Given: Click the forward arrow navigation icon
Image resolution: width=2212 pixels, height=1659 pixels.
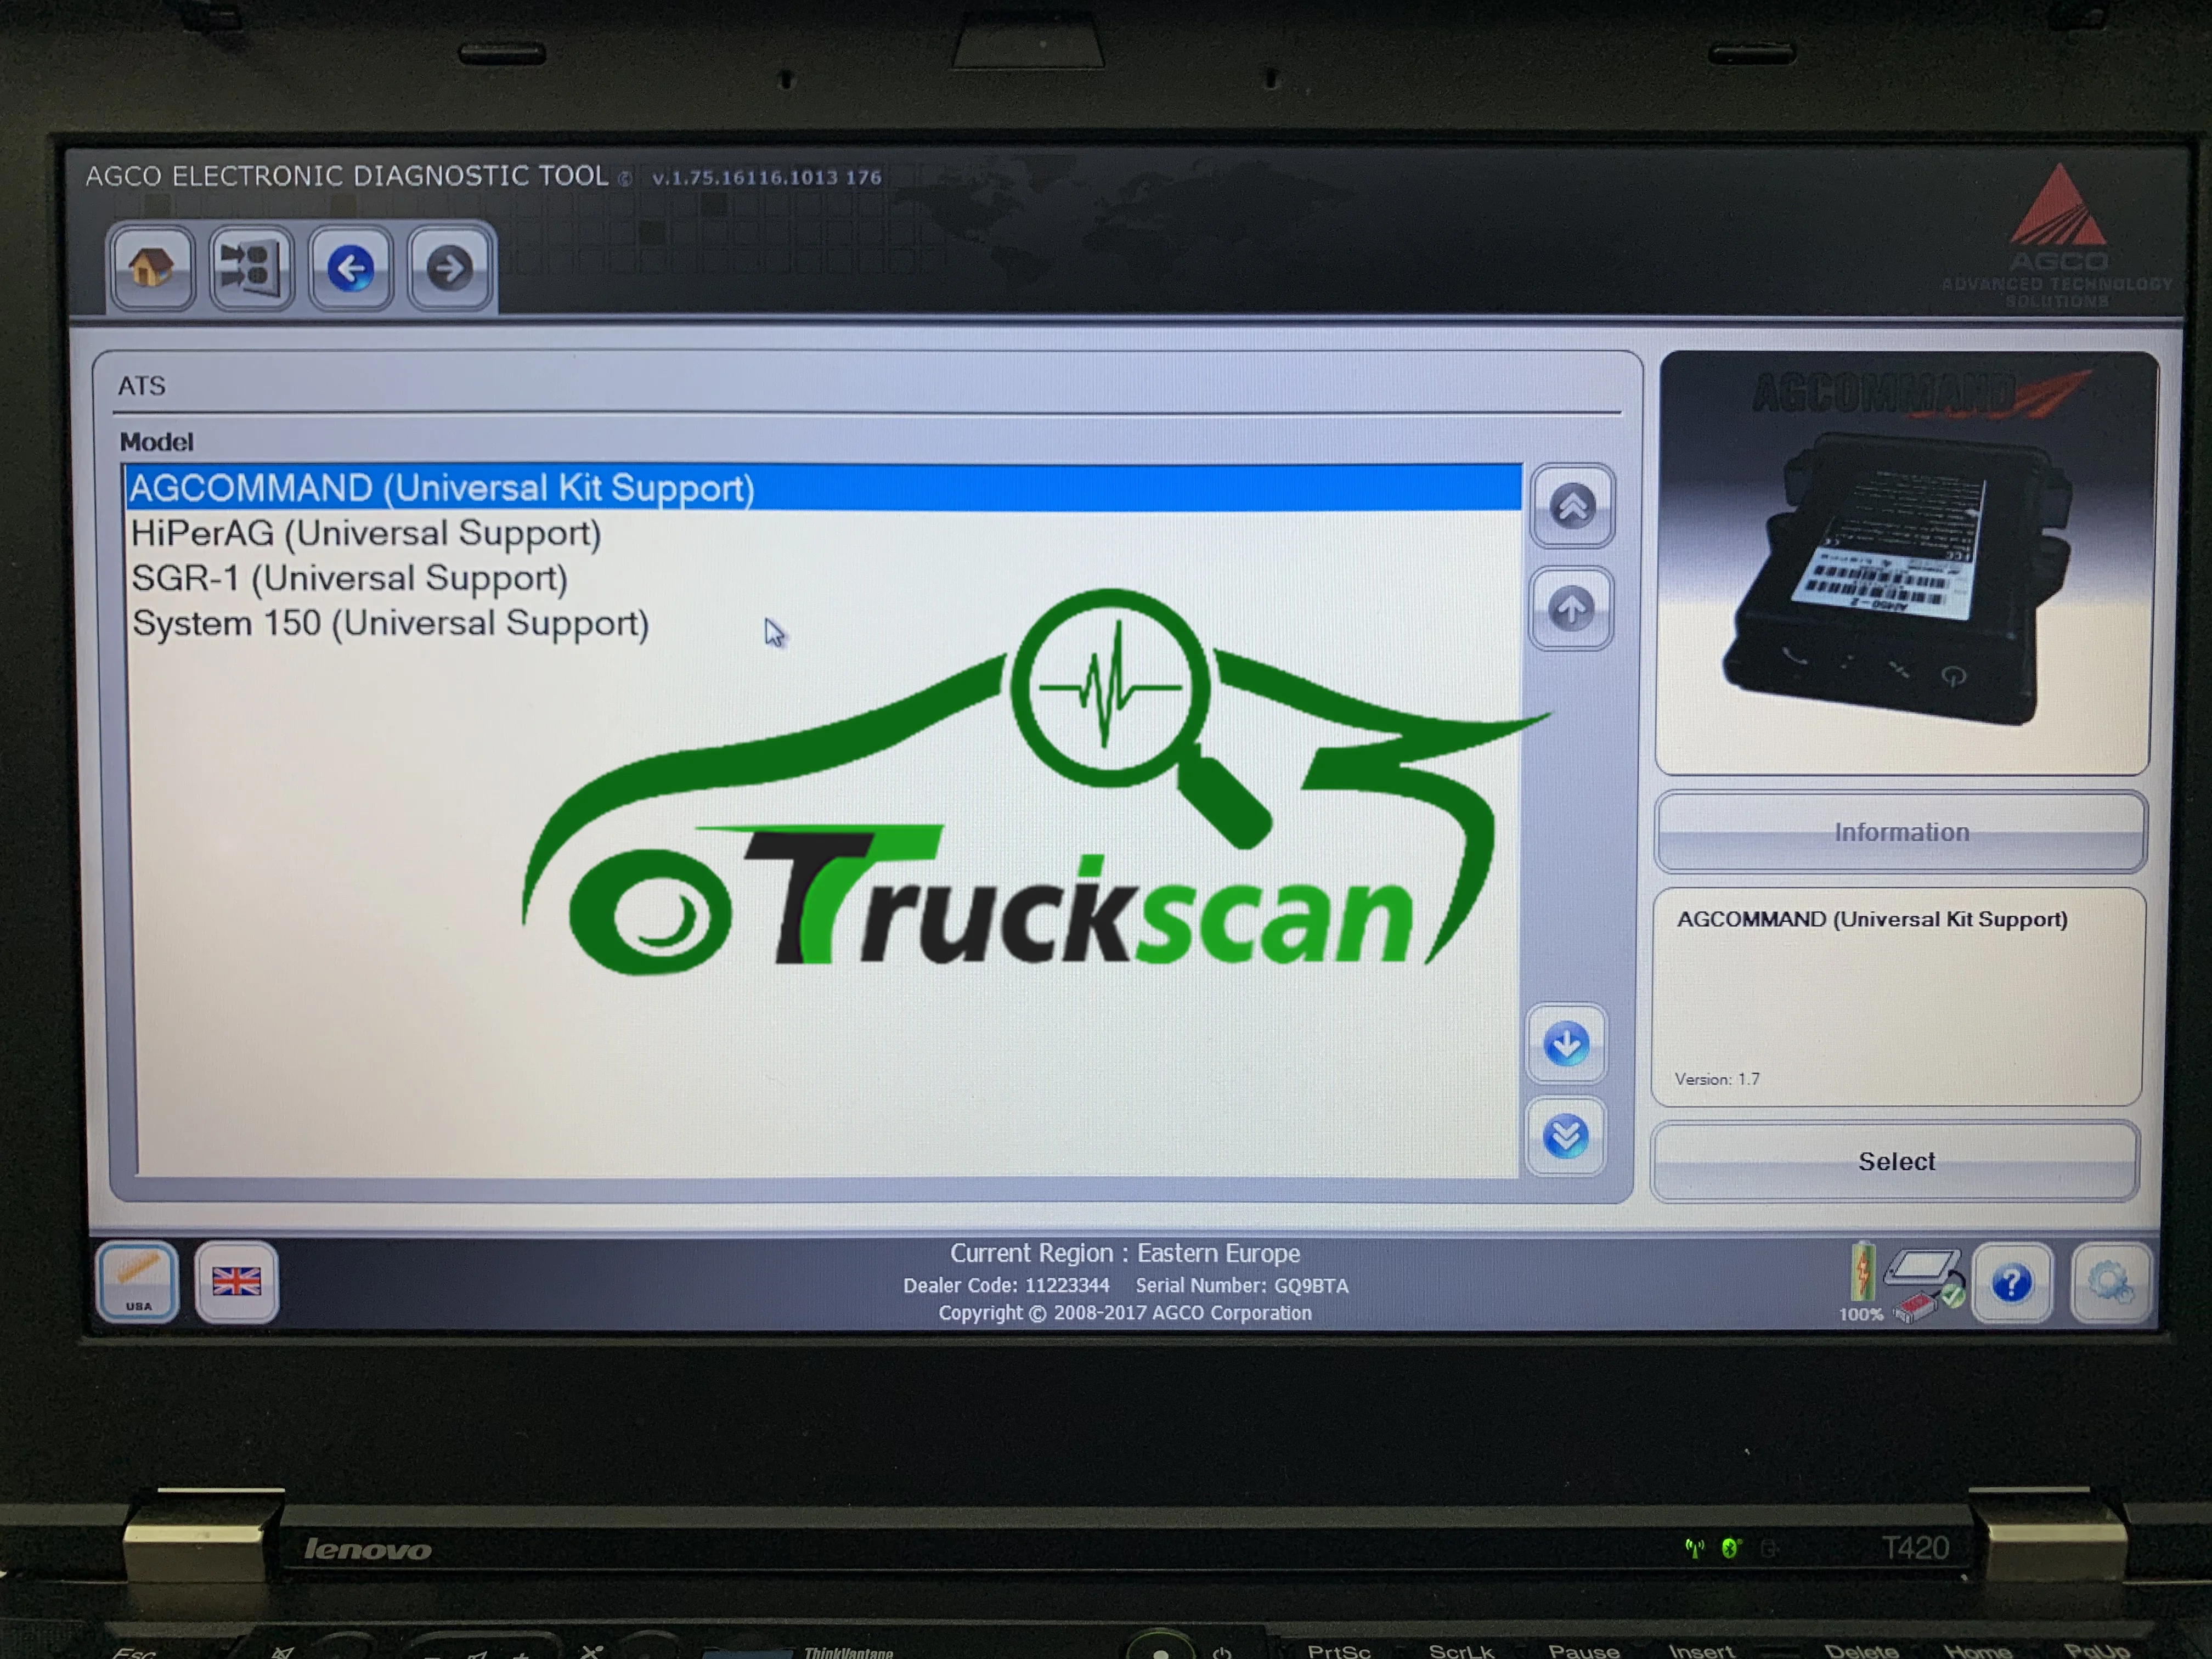Looking at the screenshot, I should [x=449, y=268].
